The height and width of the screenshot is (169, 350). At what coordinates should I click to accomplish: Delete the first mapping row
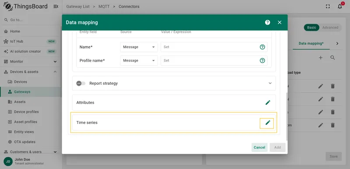point(332,86)
